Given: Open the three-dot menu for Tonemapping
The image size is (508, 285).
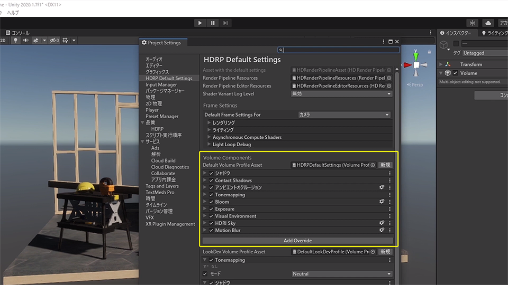Looking at the screenshot, I should click(390, 195).
